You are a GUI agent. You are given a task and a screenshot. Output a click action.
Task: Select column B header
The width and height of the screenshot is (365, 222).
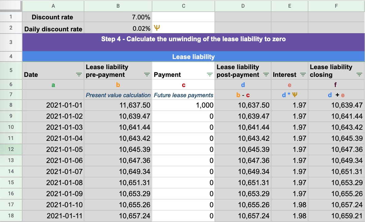(x=118, y=6)
